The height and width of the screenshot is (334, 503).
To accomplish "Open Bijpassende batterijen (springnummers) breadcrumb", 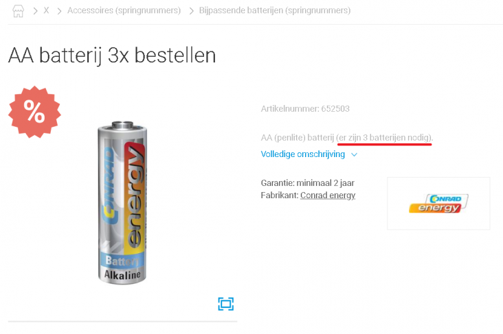I will 275,10.
